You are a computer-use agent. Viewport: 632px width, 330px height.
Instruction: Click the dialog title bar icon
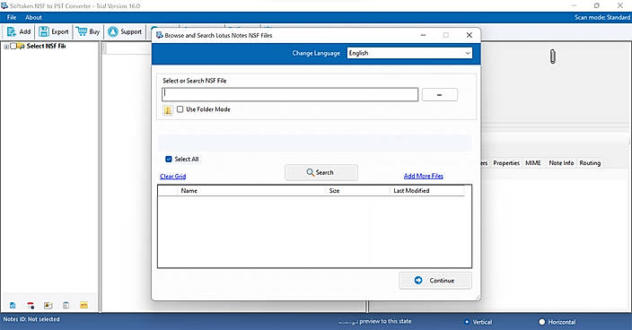(159, 35)
